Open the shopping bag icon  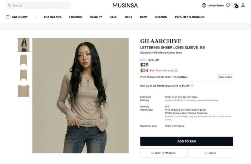pos(236,6)
